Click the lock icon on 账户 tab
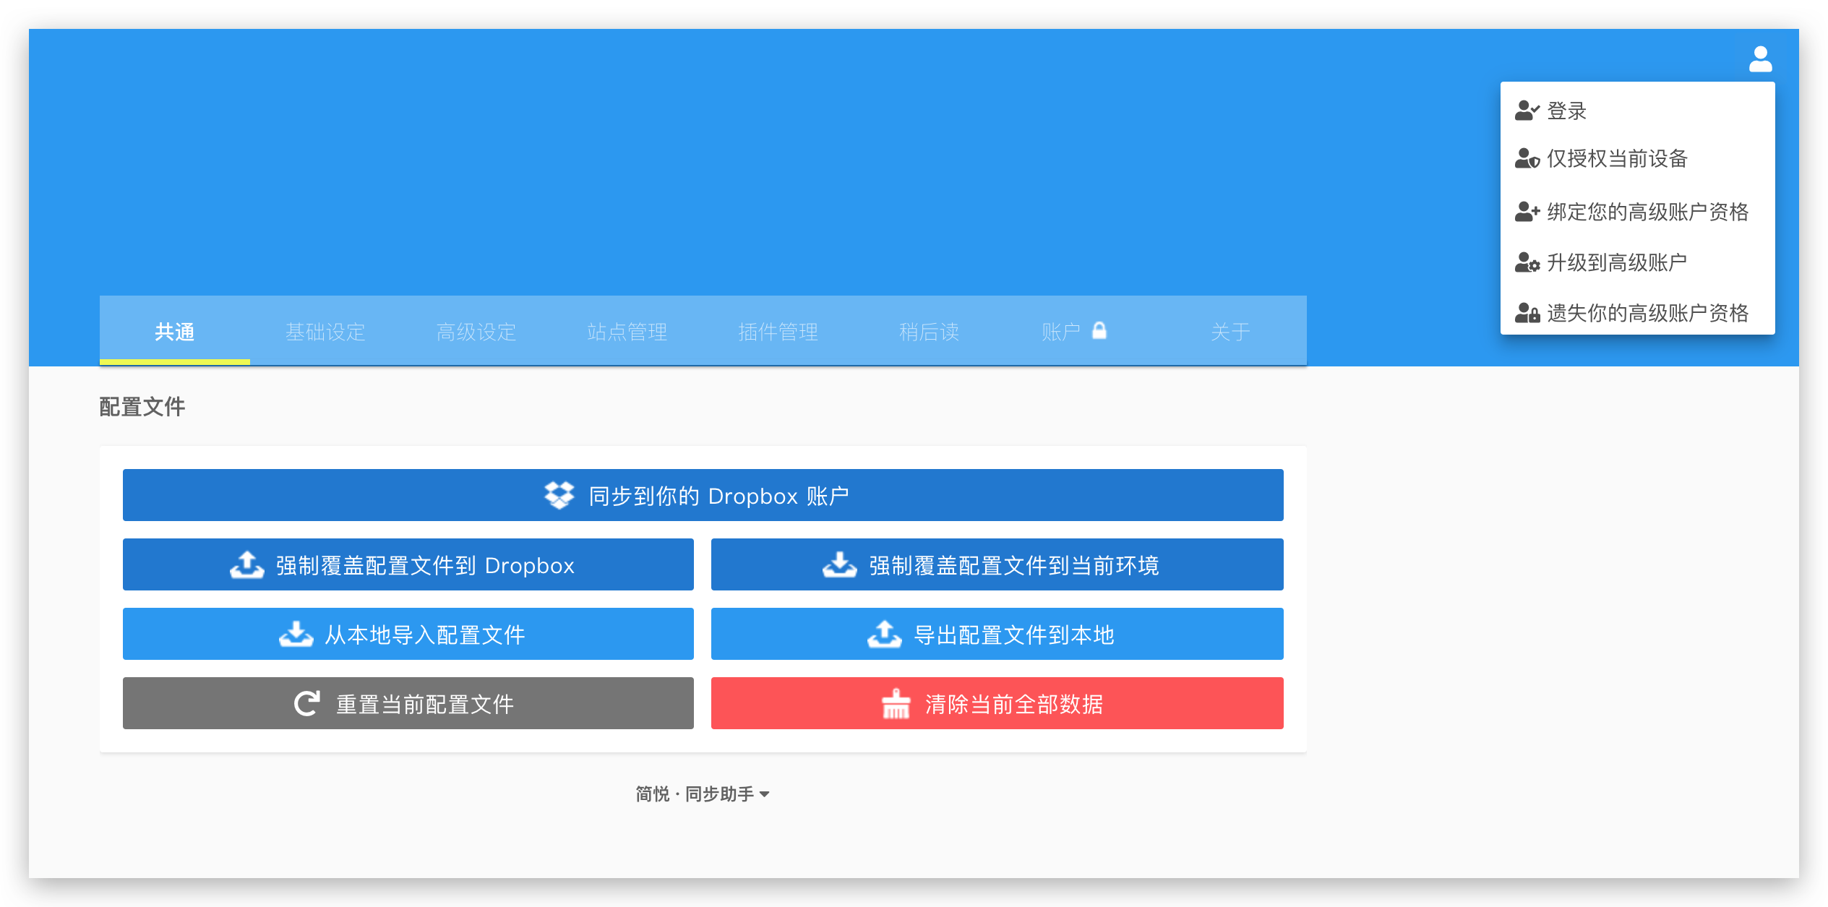The width and height of the screenshot is (1828, 907). tap(1099, 330)
